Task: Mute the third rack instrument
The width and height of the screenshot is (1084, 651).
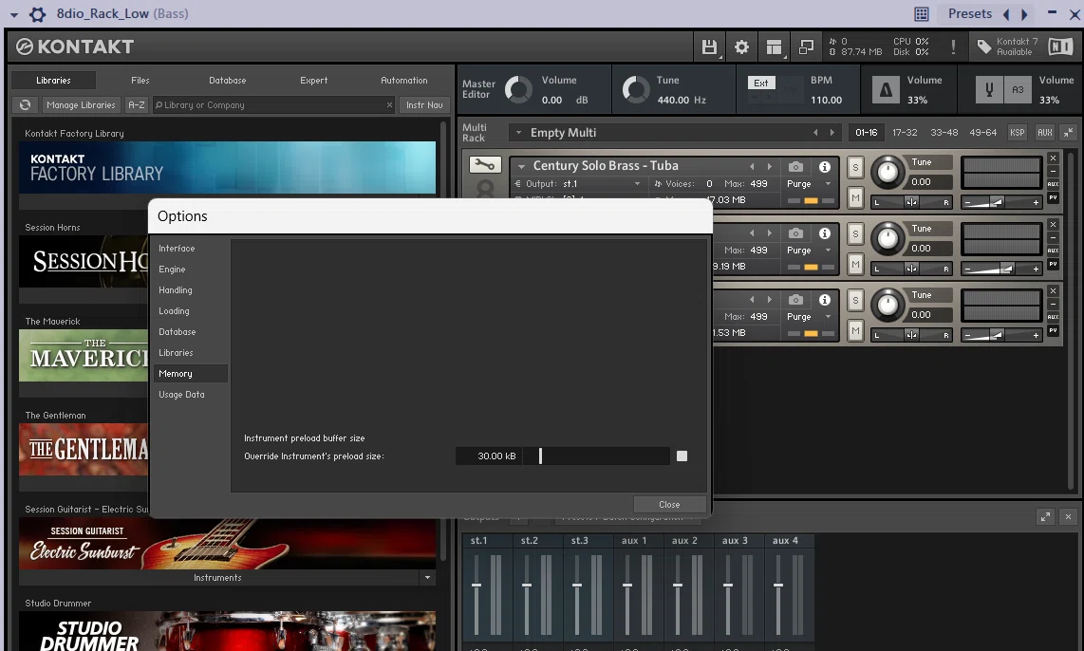Action: point(855,330)
